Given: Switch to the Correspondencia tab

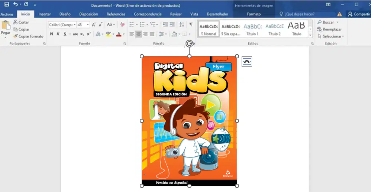Looking at the screenshot, I should coord(148,14).
